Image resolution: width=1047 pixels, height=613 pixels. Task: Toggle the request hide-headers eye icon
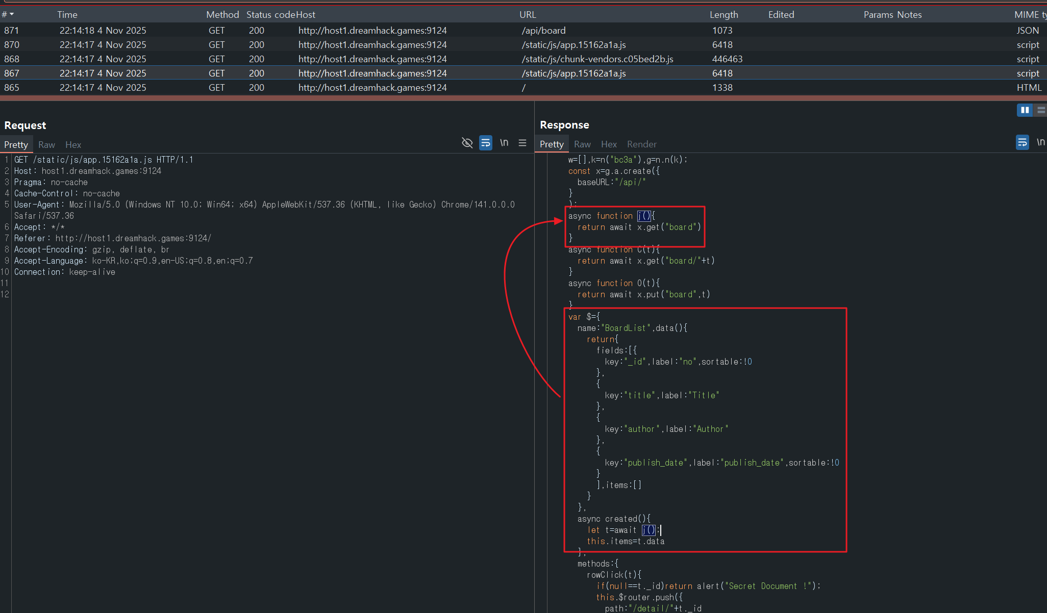(467, 143)
